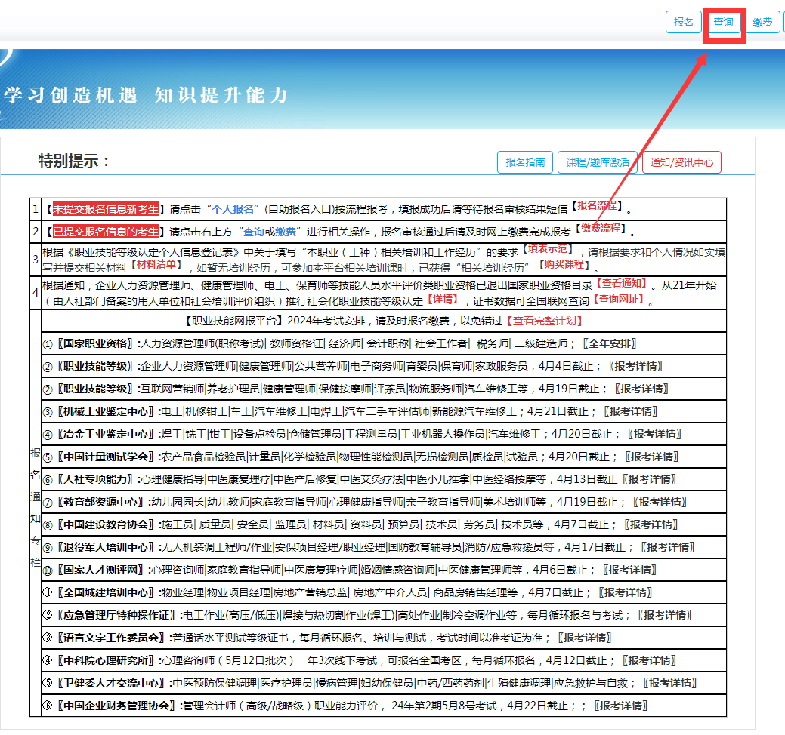Viewport: 785px width, 735px height.
Task: Open the 材料清单 link
Action: [x=156, y=265]
